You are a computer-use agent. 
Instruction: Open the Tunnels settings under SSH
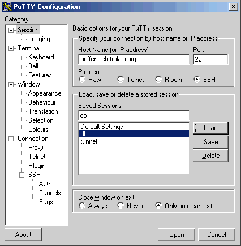tap(50, 193)
